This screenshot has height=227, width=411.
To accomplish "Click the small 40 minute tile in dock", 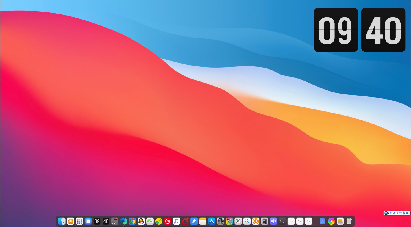I will coord(106,221).
